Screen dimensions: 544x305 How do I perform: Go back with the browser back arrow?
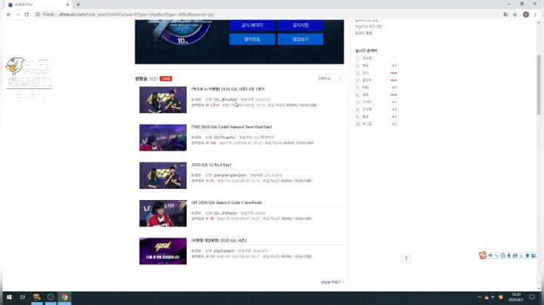8,14
